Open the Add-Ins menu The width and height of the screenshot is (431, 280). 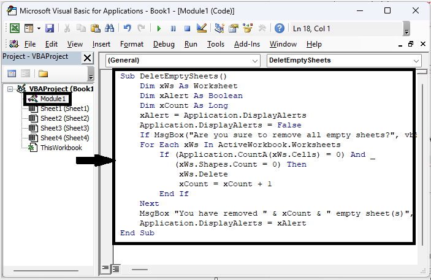tap(247, 44)
